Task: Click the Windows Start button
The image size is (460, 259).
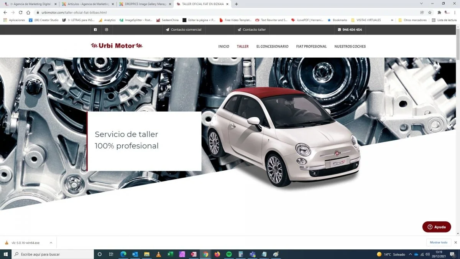Action: pos(6,254)
